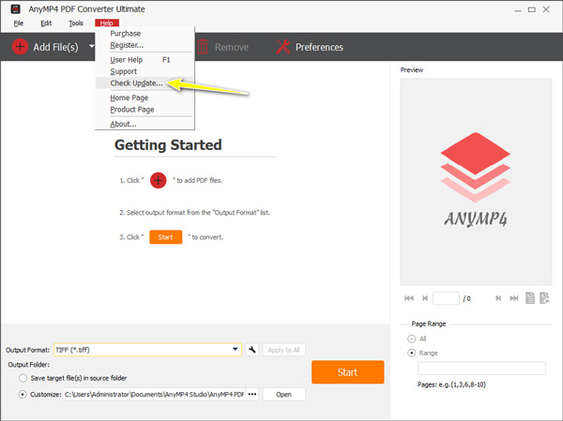563x421 pixels.
Task: Open Preferences via the wrench-screwdriver icon
Action: tap(283, 47)
